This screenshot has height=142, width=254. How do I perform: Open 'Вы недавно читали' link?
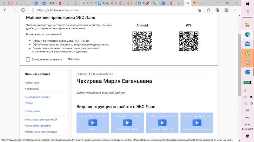click(37, 97)
